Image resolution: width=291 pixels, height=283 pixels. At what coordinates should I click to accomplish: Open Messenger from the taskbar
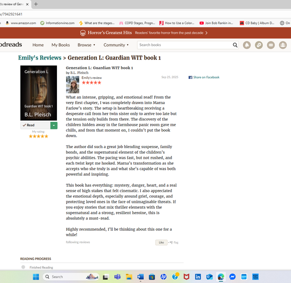tap(232, 276)
